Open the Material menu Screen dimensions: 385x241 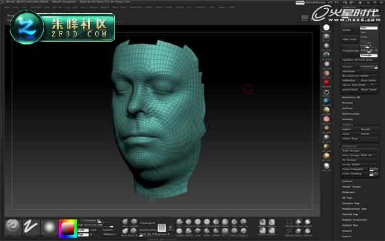click(104, 7)
